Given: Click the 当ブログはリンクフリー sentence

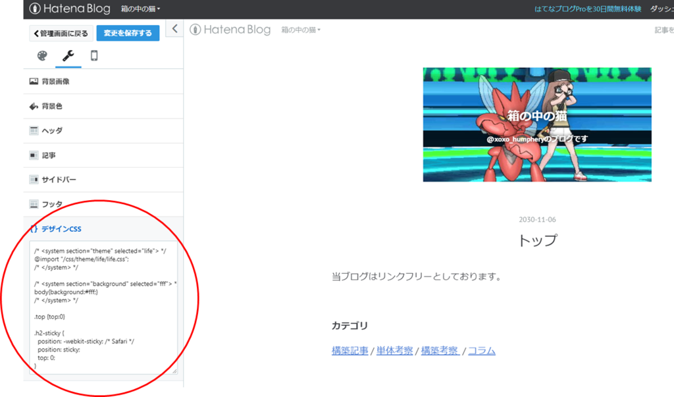Looking at the screenshot, I should click(x=417, y=277).
